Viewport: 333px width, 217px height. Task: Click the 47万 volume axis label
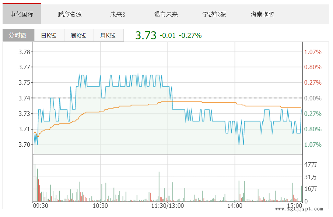coord(311,164)
